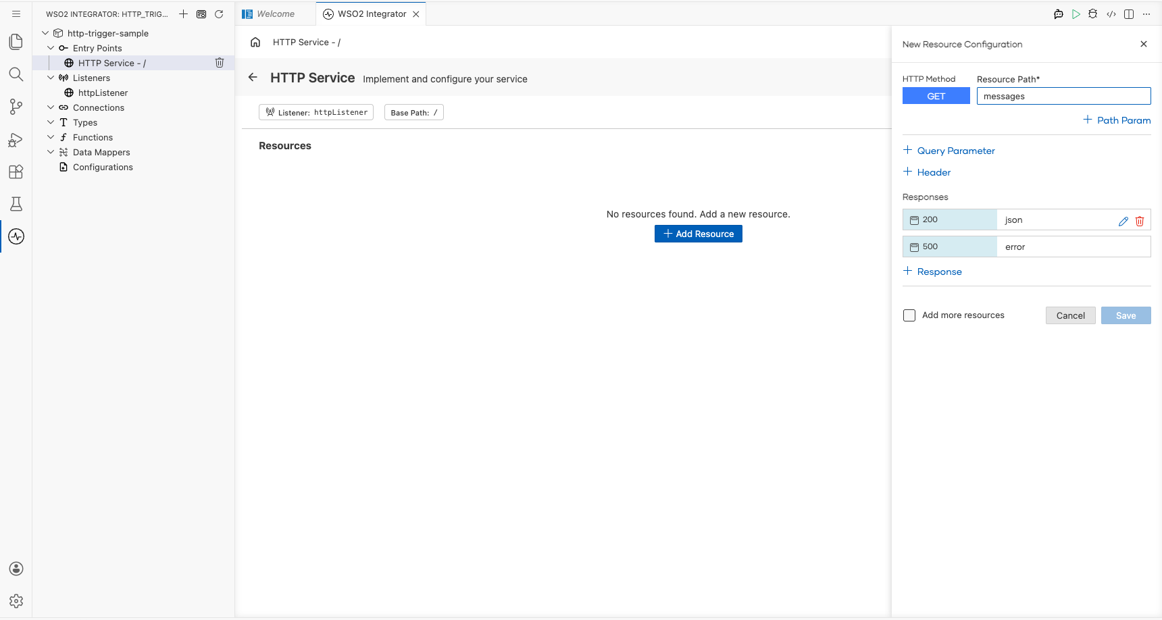Click the plus icon in the sidebar header
Viewport: 1162px width, 620px height.
(x=183, y=14)
